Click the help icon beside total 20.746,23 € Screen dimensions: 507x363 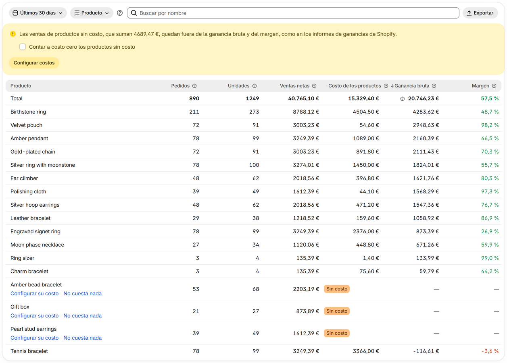pyautogui.click(x=403, y=99)
